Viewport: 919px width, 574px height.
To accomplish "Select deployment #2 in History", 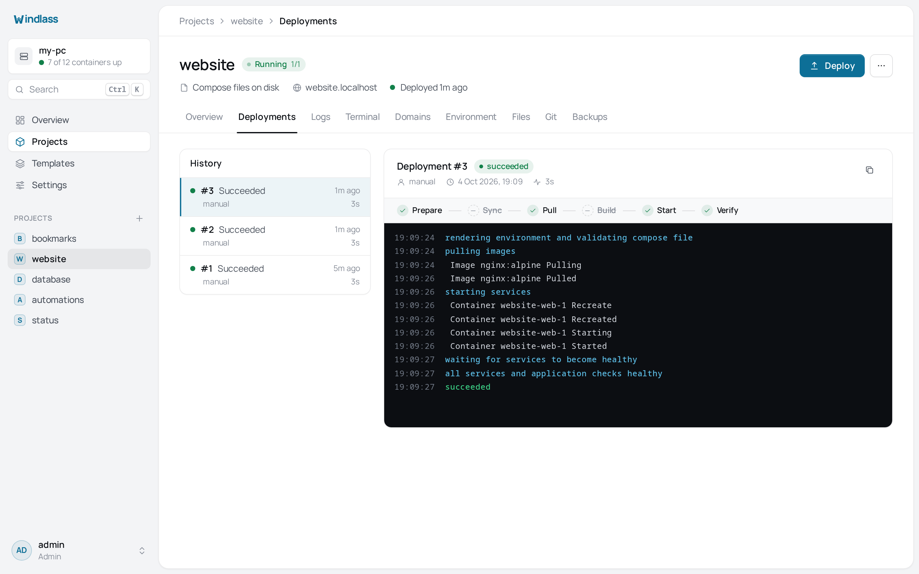I will click(x=275, y=236).
